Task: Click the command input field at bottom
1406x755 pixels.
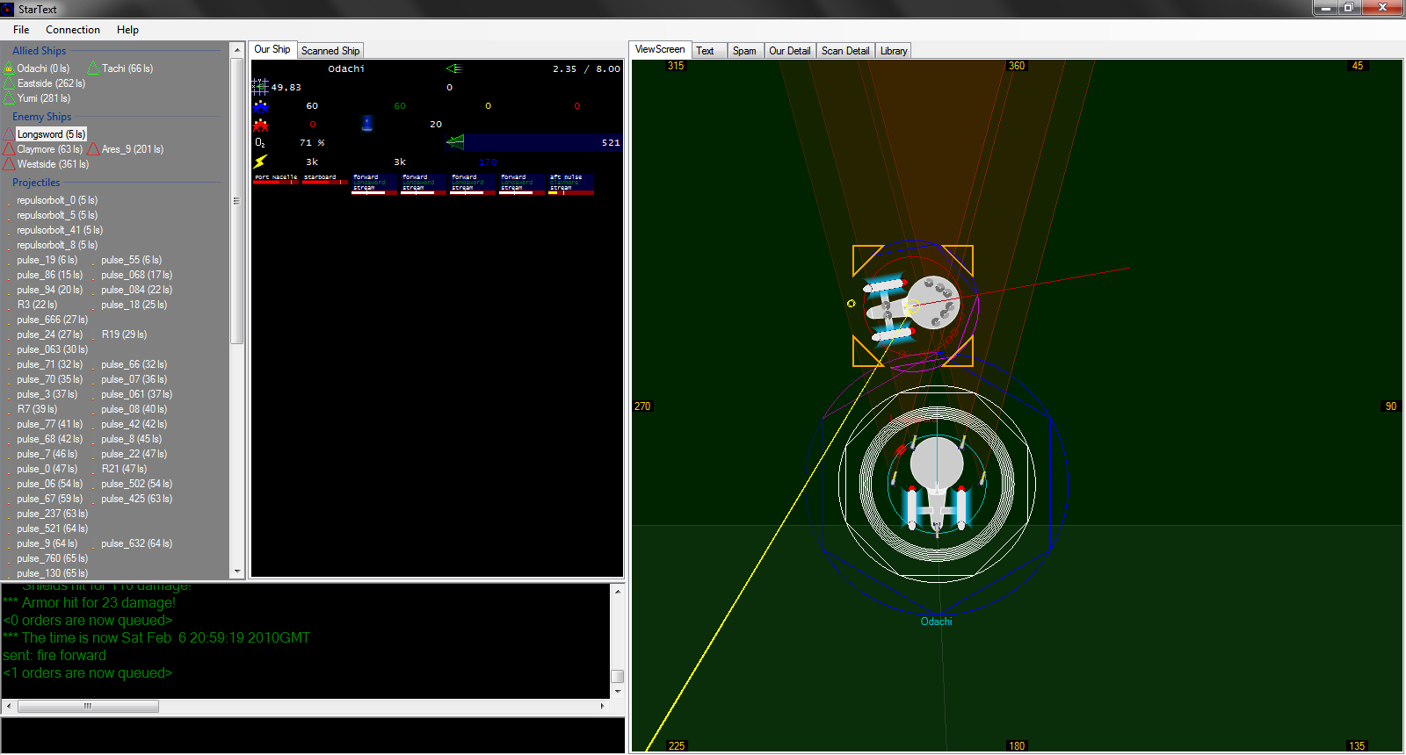Action: coord(313,736)
